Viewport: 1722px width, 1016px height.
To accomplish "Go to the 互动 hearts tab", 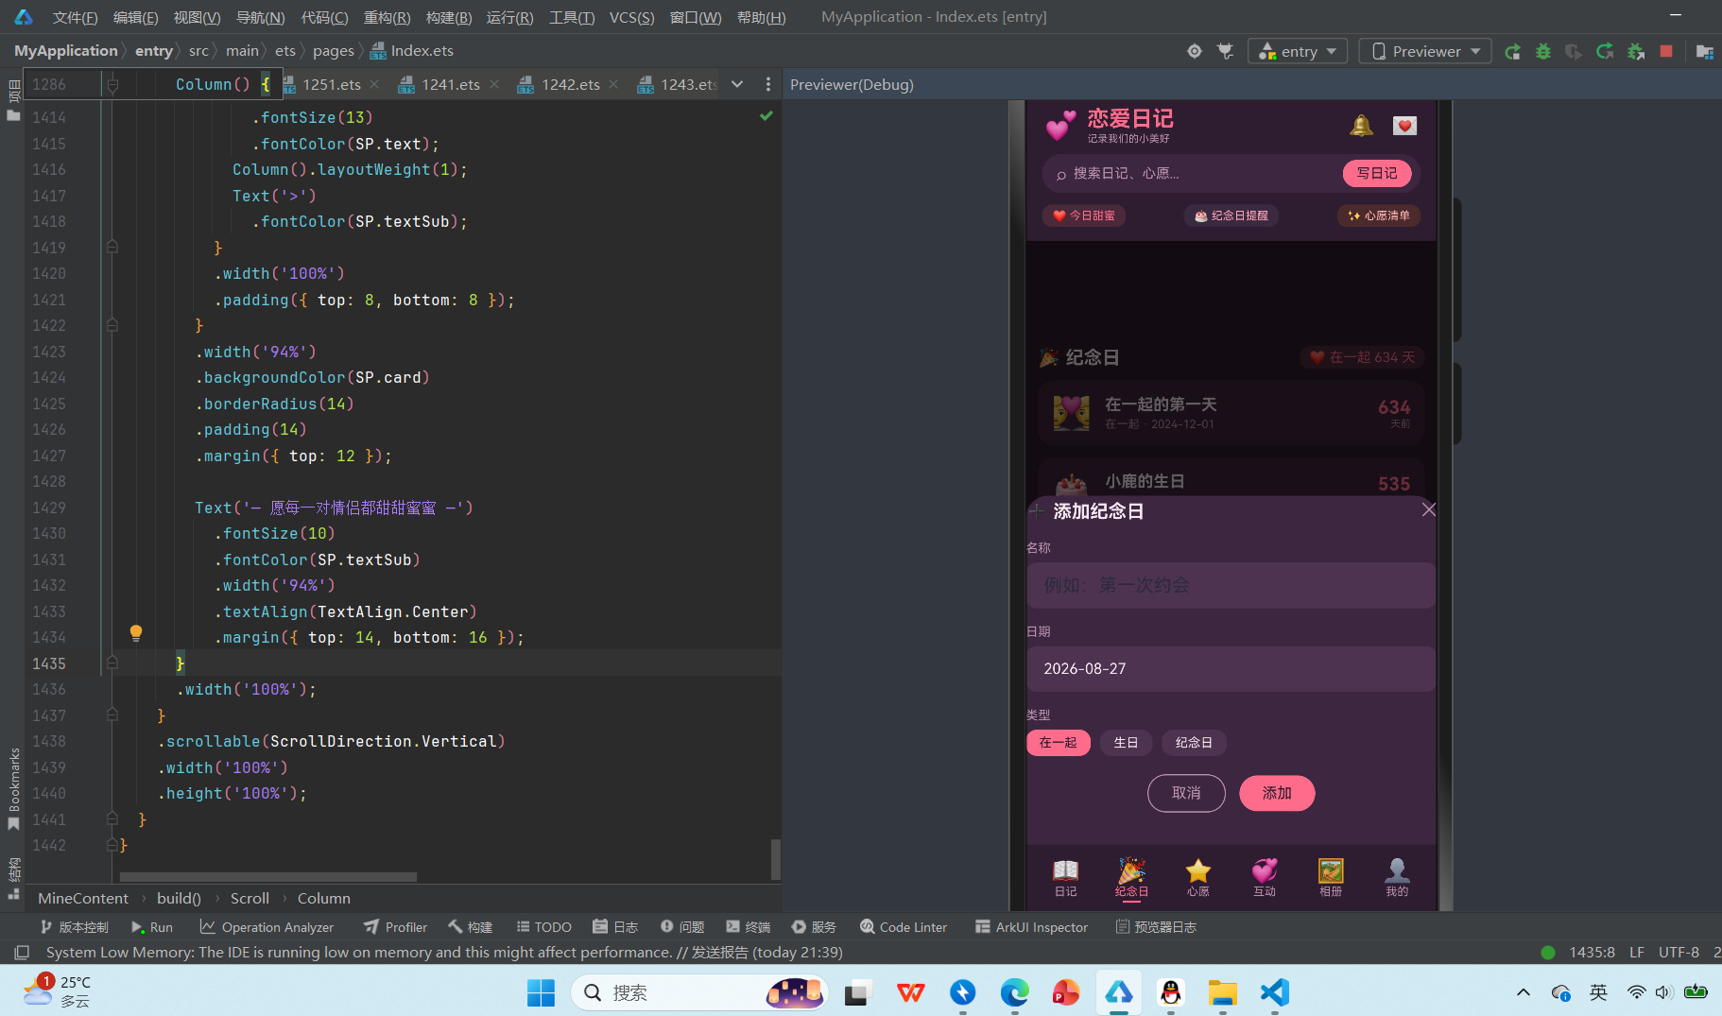I will [1265, 877].
